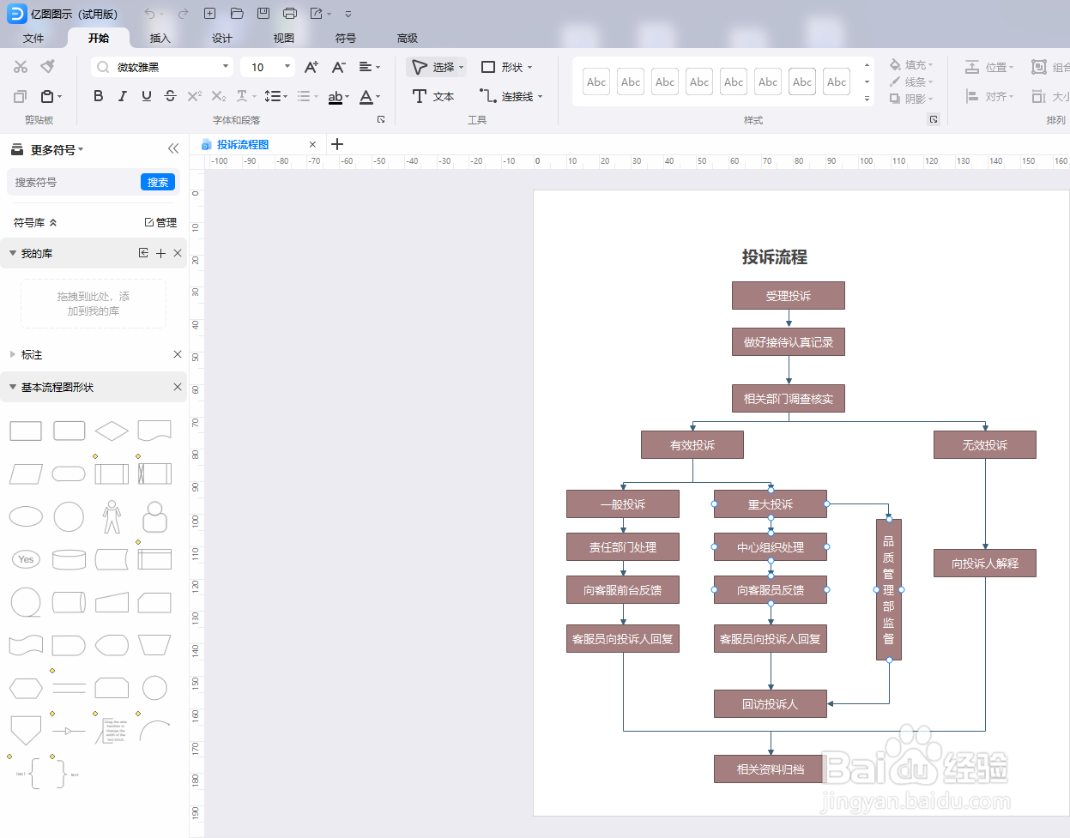
Task: Click the Export icon in title bar
Action: pos(317,14)
